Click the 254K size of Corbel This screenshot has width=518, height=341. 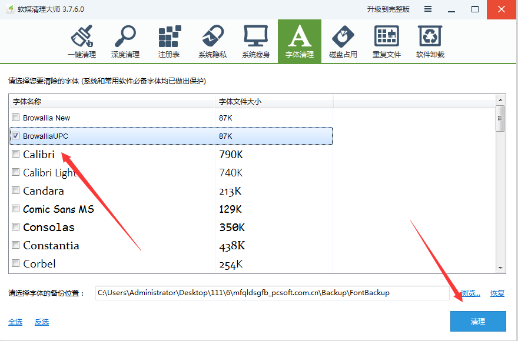coord(231,264)
